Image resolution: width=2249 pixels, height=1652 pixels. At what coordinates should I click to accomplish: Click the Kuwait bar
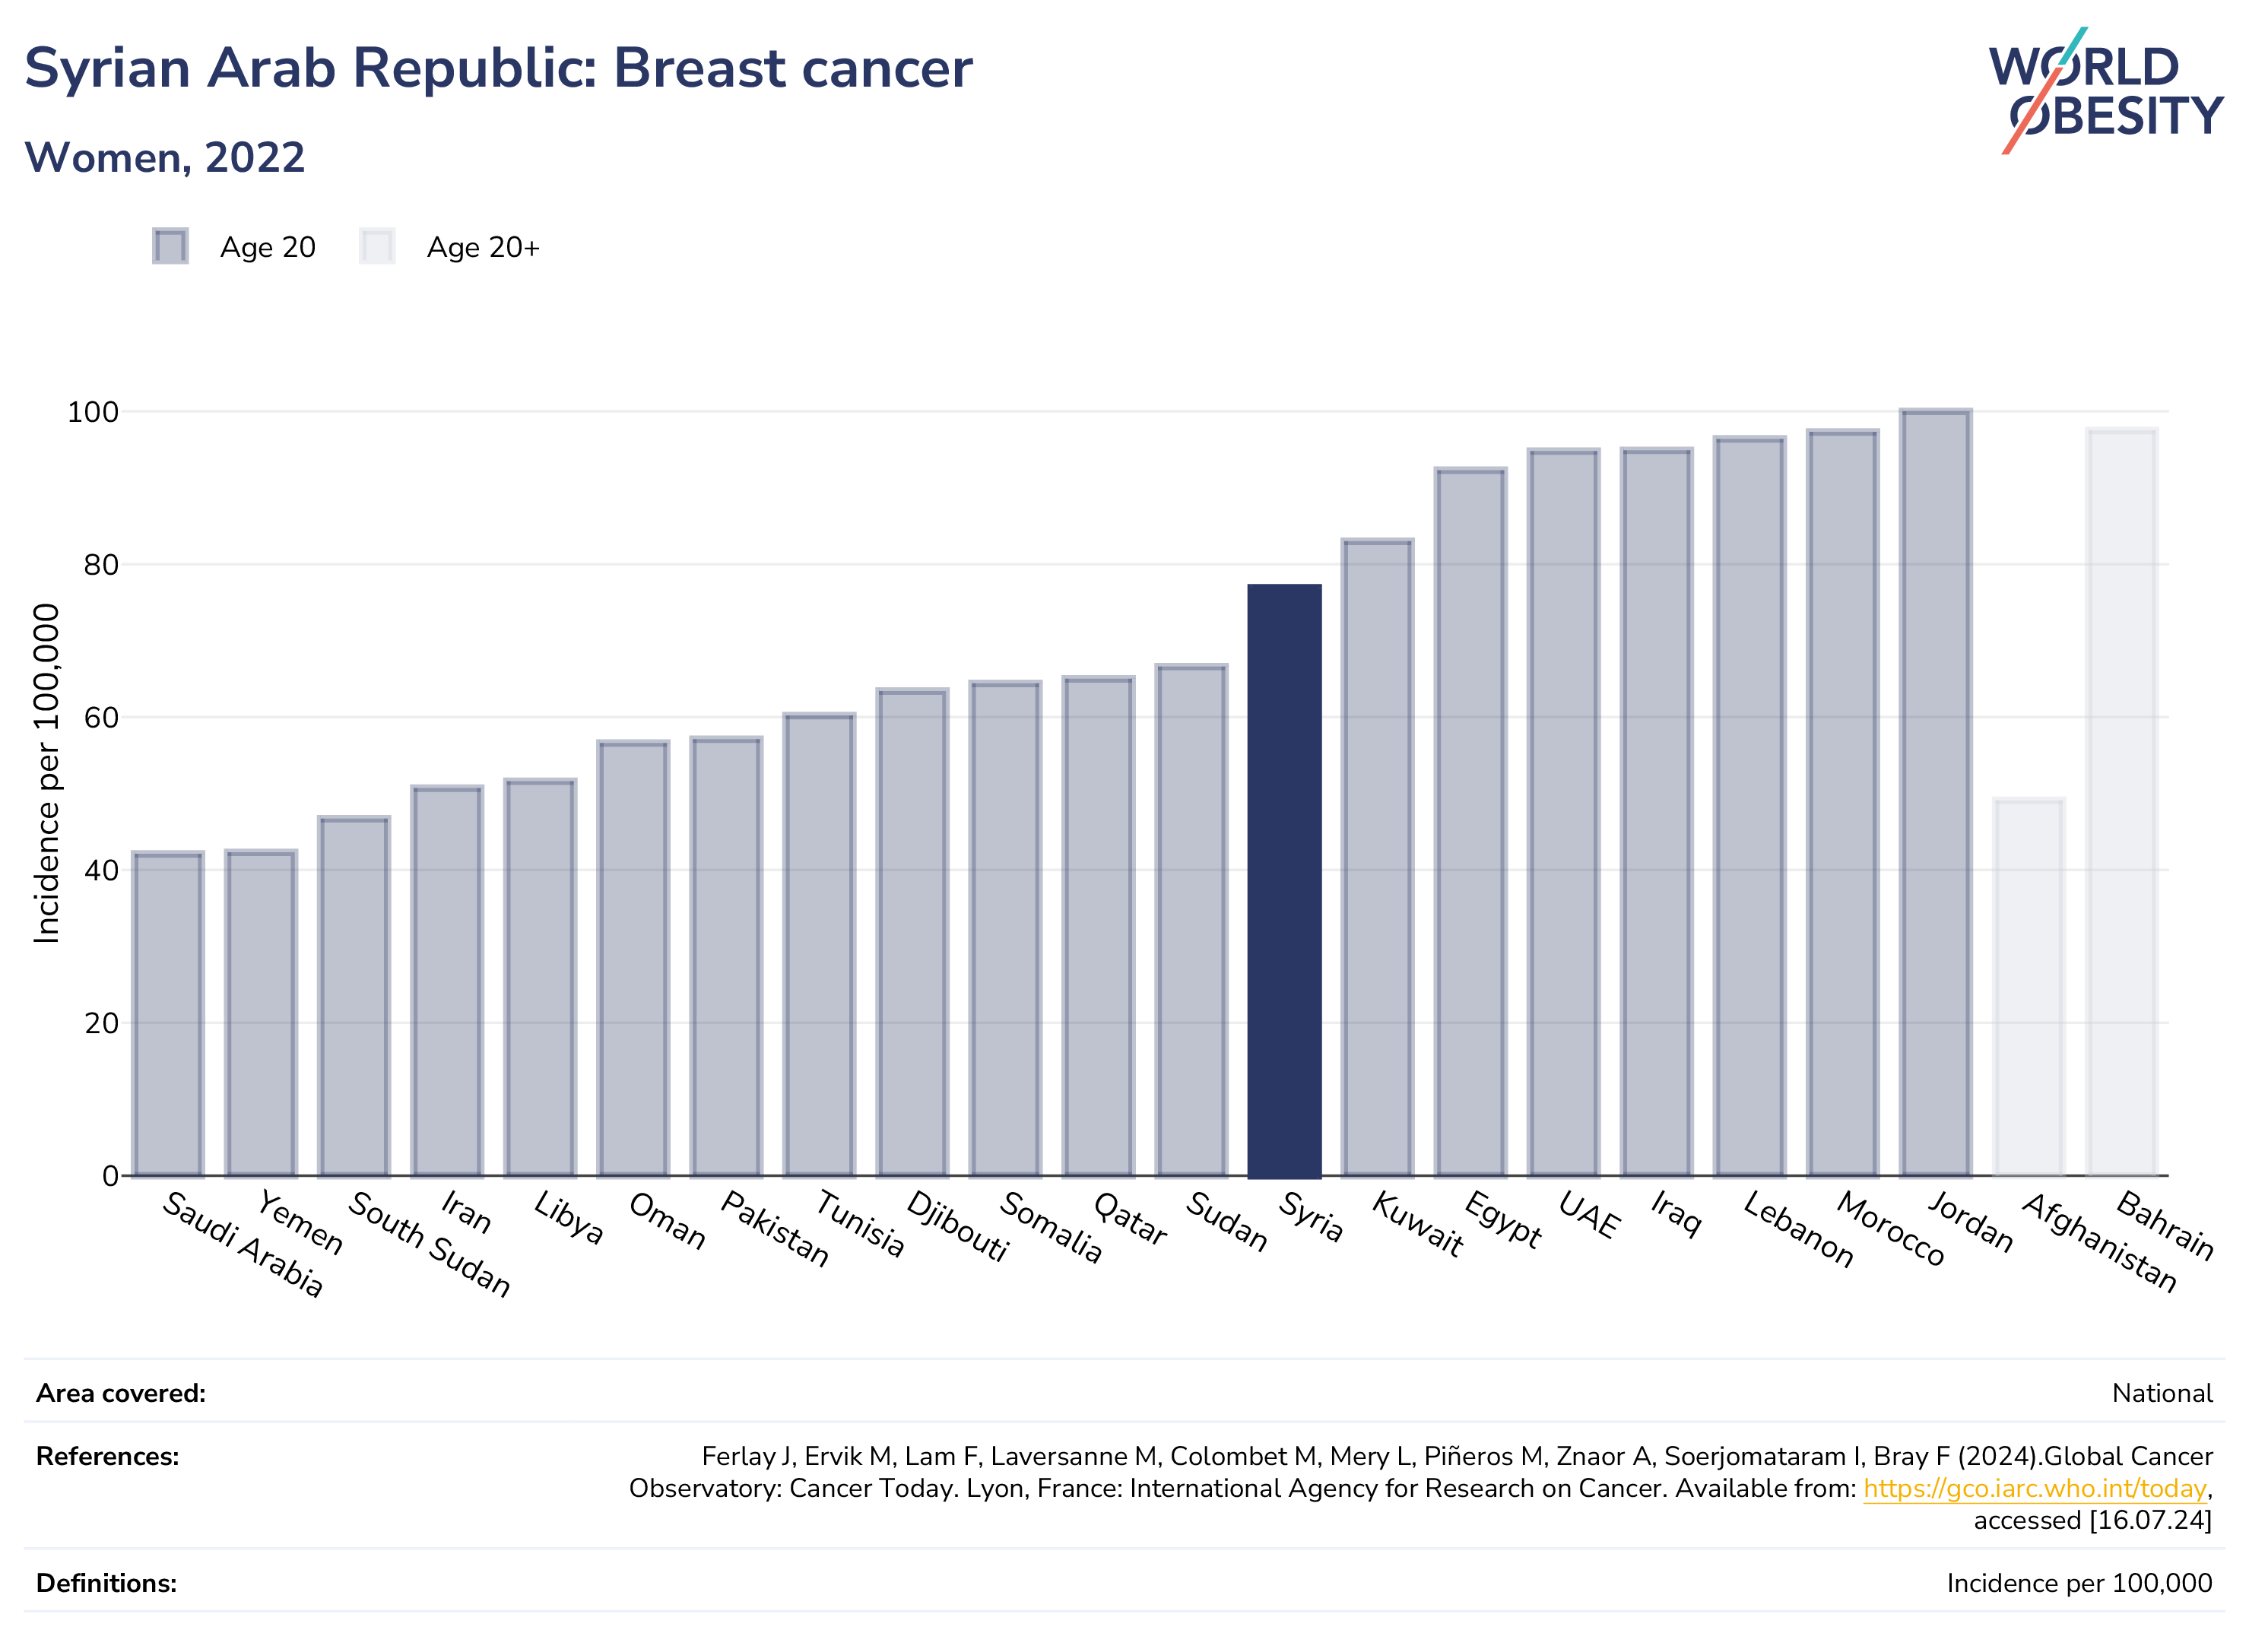(x=1378, y=858)
